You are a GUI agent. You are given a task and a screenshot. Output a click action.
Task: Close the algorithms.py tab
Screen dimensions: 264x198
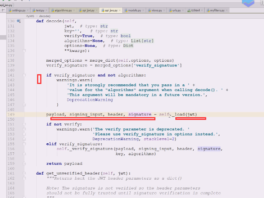[74, 11]
